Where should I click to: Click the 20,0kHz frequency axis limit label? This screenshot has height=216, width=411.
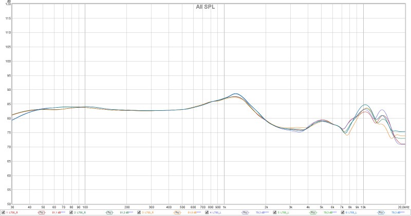click(403, 207)
